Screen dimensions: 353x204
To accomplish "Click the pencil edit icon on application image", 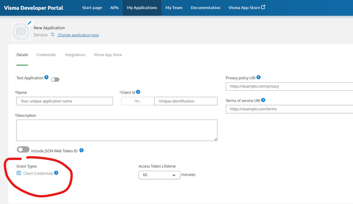I will [x=29, y=23].
